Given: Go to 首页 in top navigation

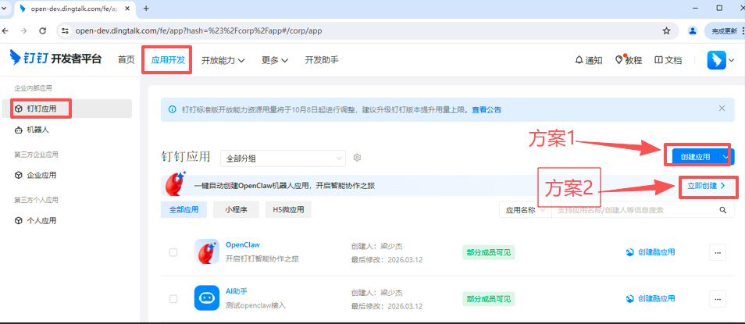Looking at the screenshot, I should click(127, 60).
